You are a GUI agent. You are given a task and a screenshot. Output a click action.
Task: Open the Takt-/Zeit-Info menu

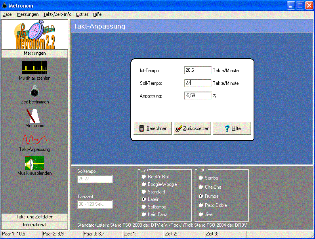coord(57,14)
